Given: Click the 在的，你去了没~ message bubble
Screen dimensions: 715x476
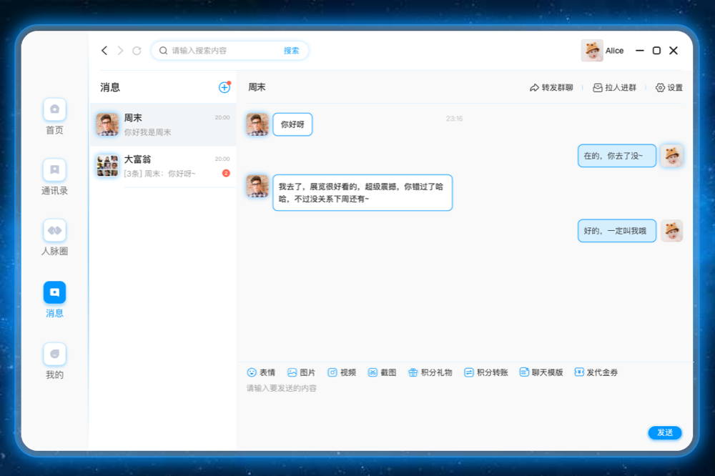Looking at the screenshot, I should click(x=617, y=156).
